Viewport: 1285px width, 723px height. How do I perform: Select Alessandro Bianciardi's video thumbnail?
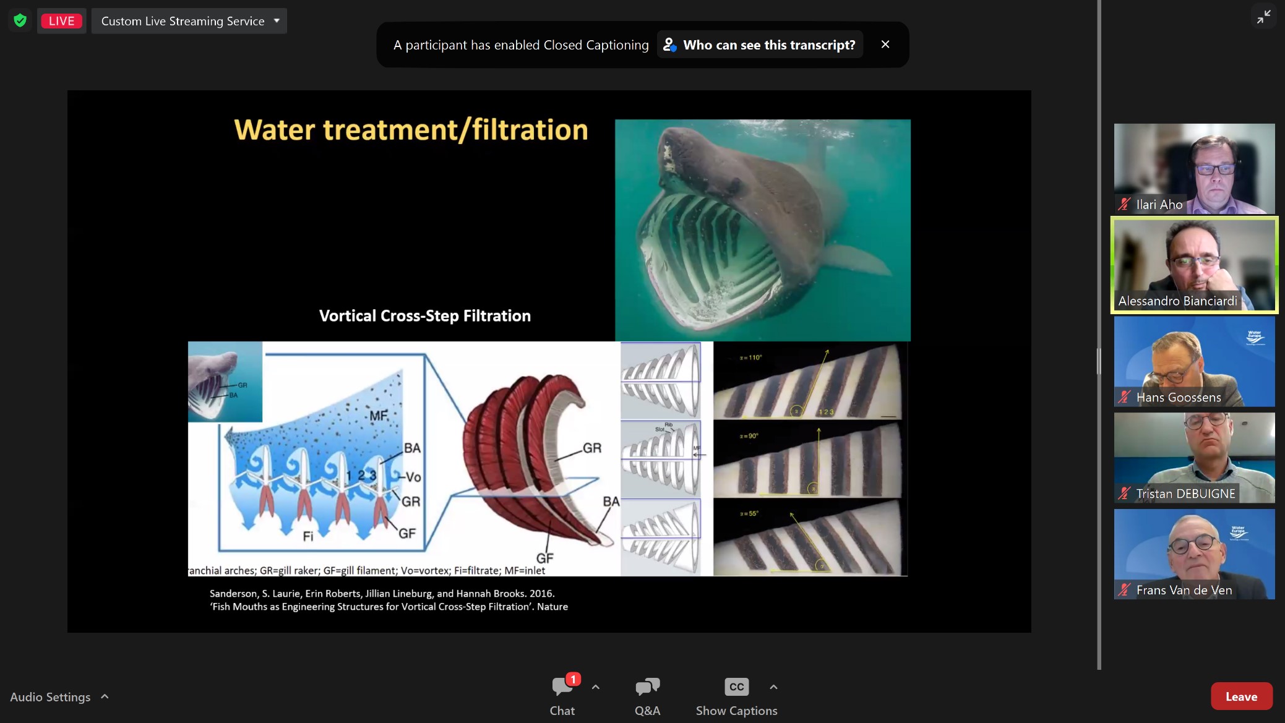point(1194,265)
